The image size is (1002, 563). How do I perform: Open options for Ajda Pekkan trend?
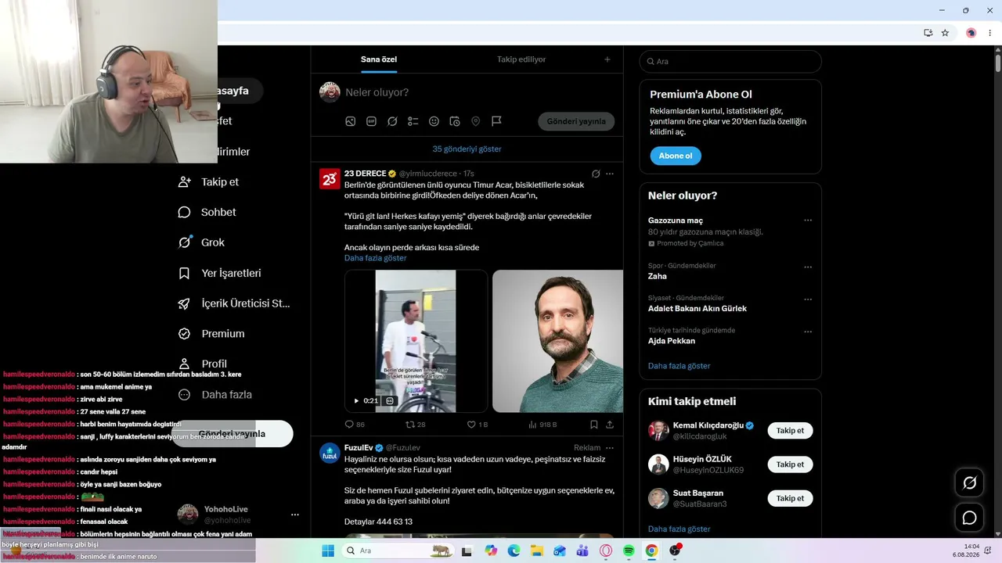pos(808,332)
